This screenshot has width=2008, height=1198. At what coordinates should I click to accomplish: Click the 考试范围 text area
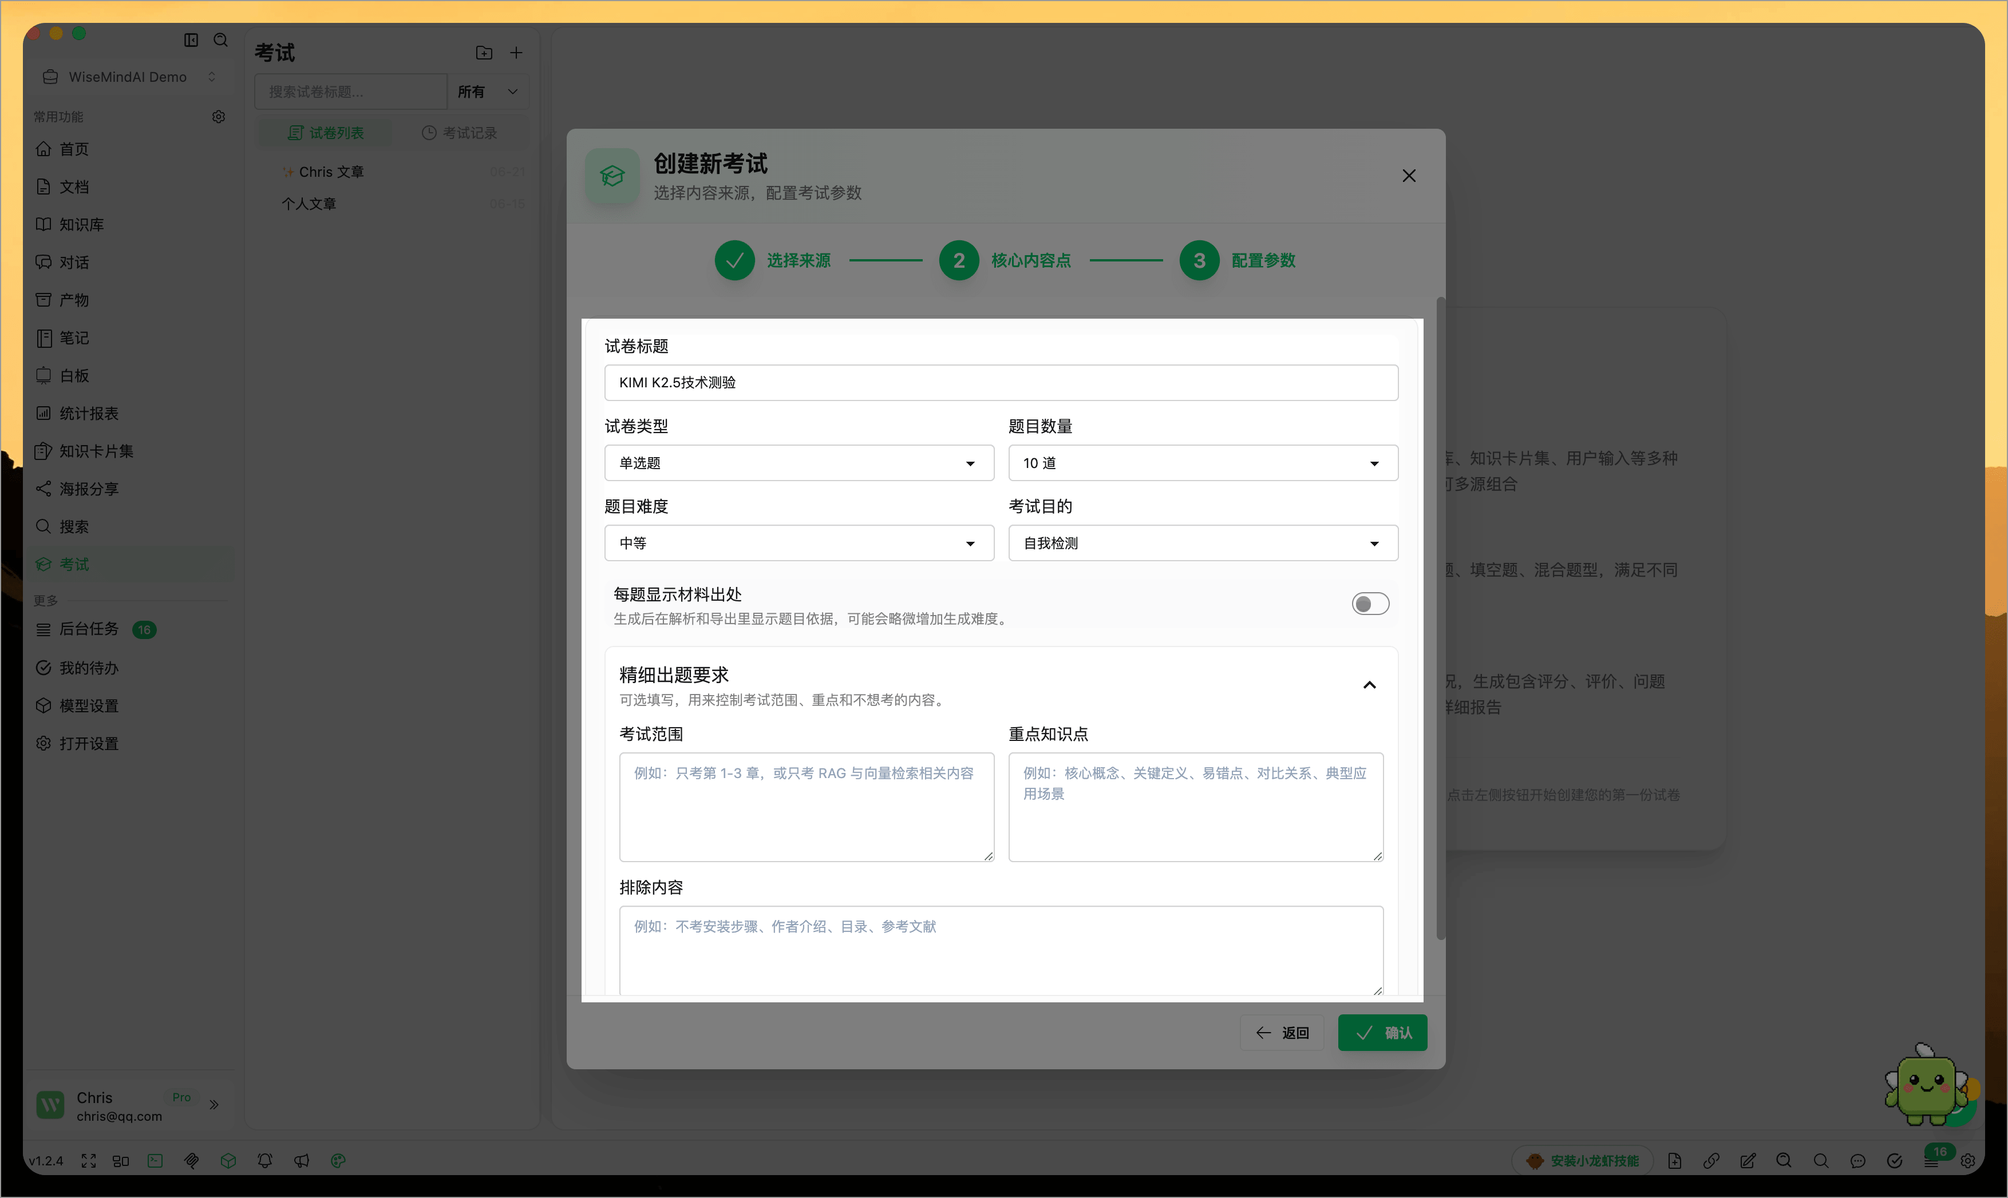click(806, 807)
